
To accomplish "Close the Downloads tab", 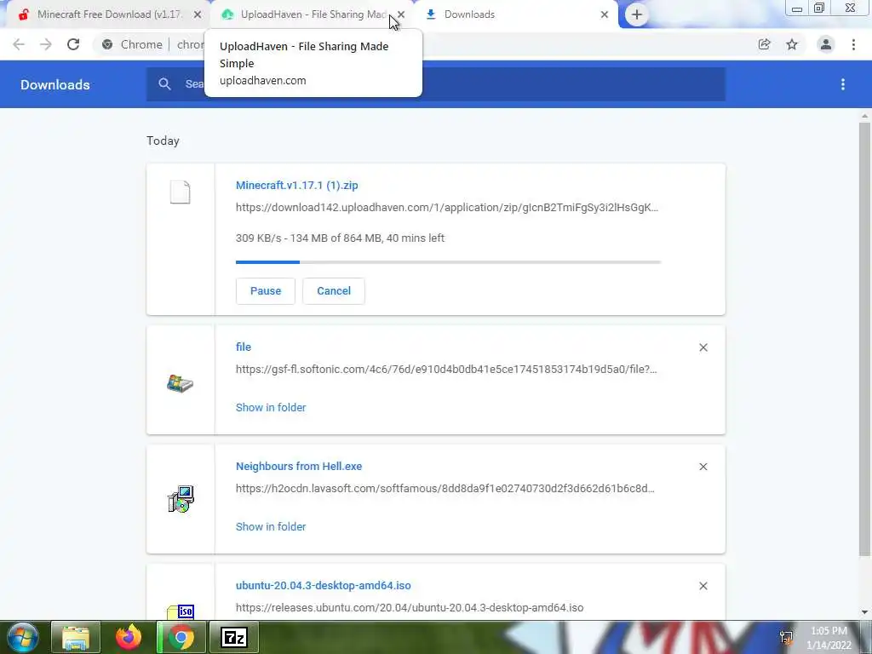I will [605, 14].
